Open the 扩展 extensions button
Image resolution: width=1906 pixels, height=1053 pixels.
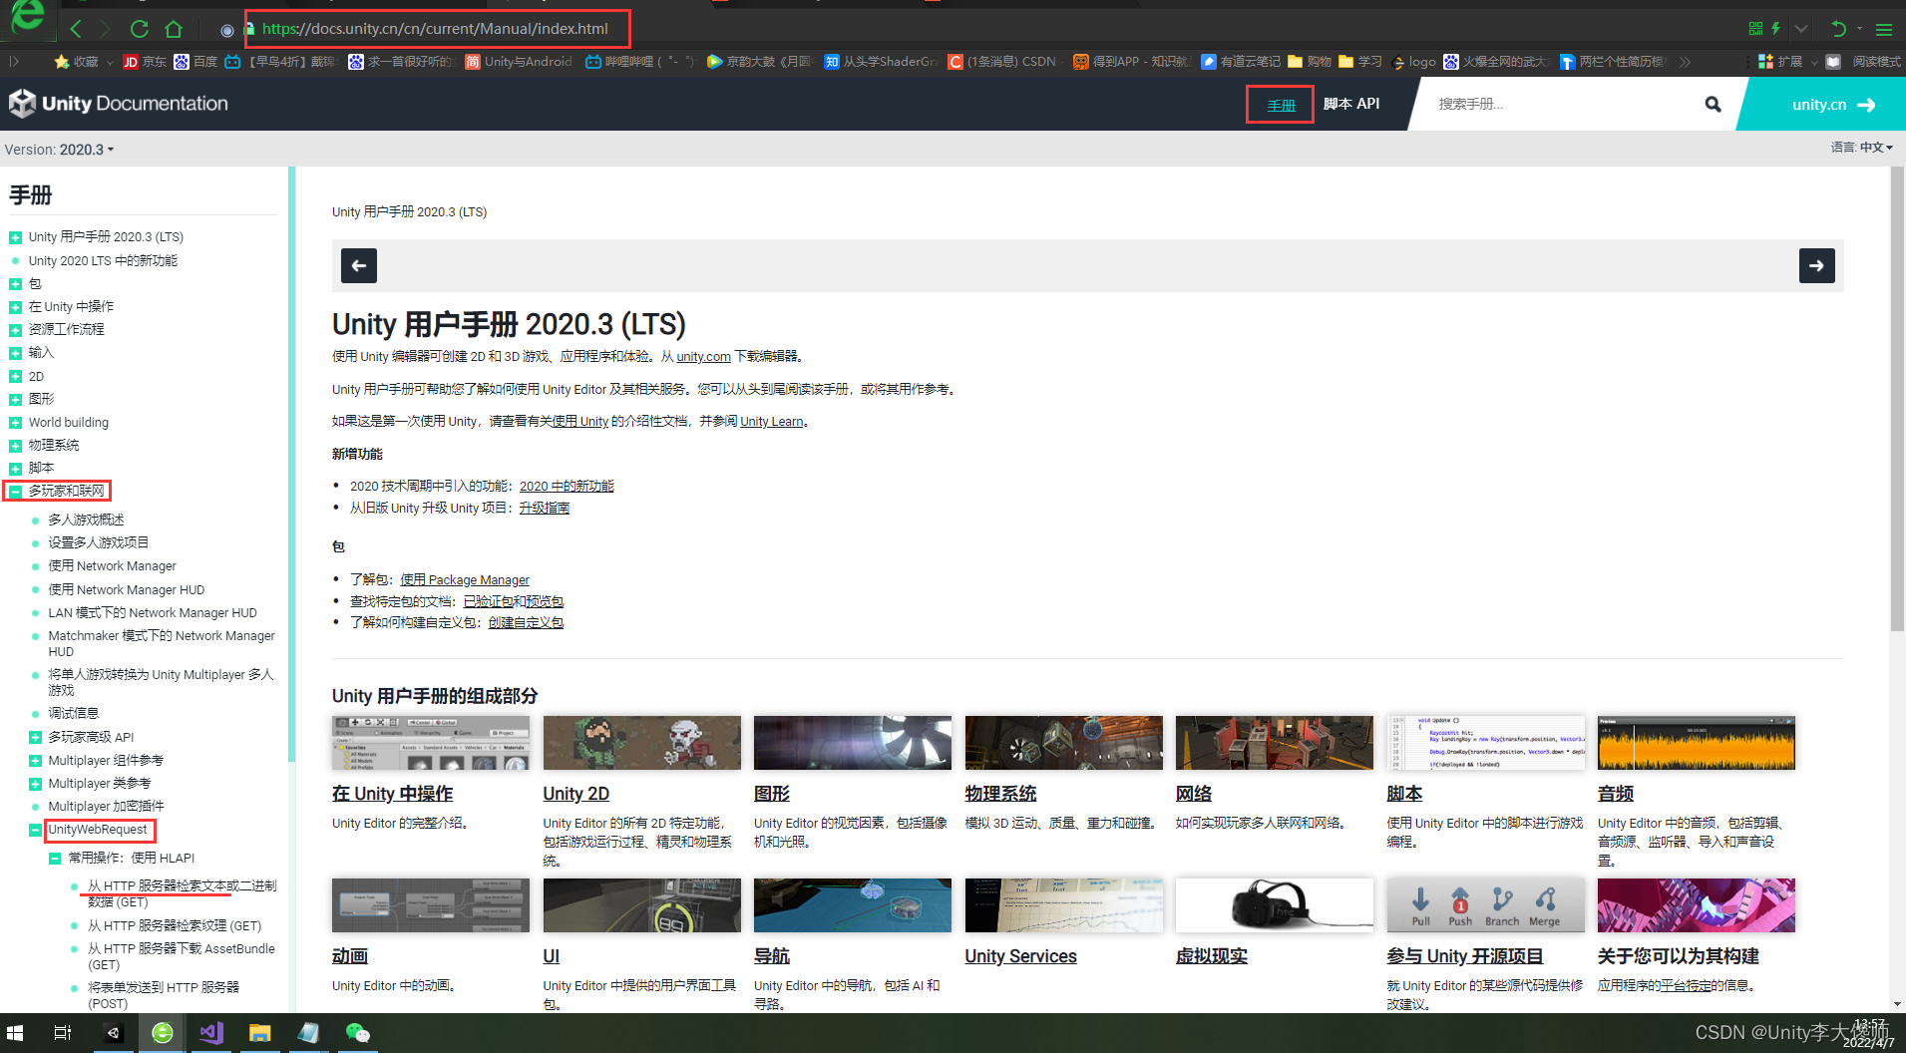coord(1780,62)
